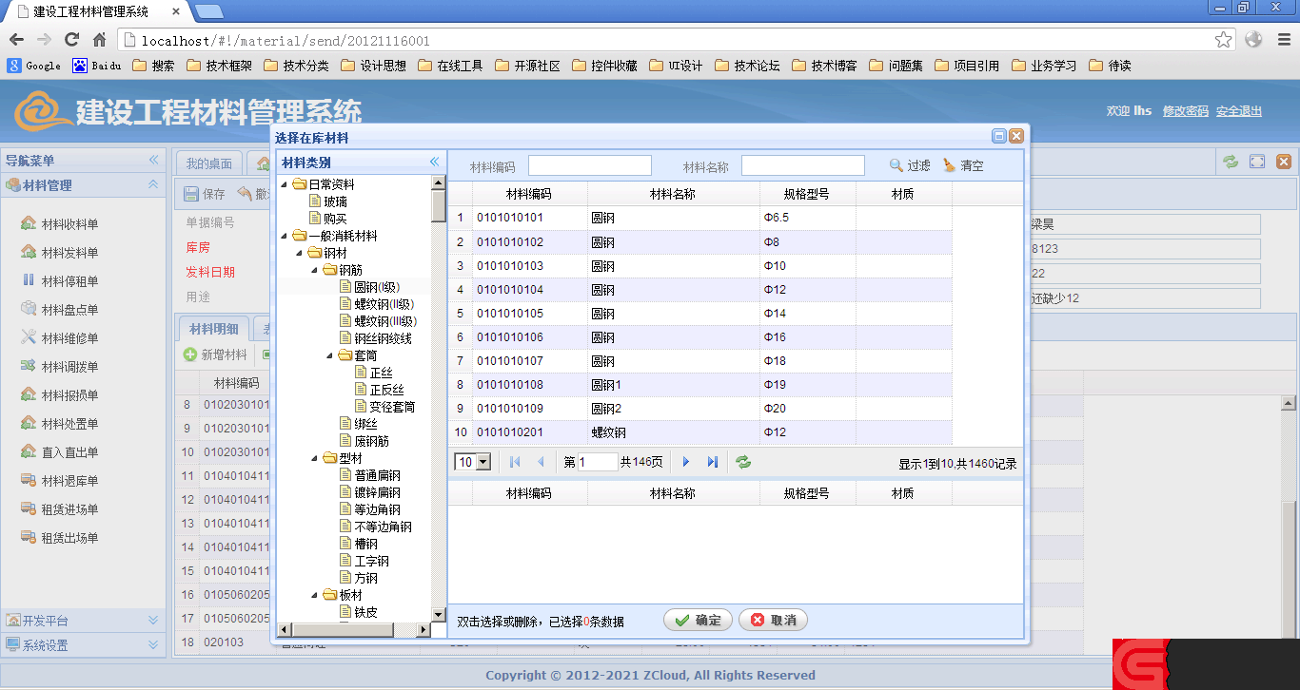The width and height of the screenshot is (1300, 690).
Task: Go to next page in material pager
Action: [x=686, y=462]
